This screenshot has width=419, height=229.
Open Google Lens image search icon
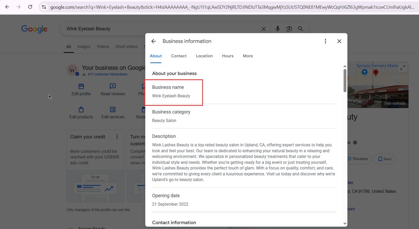289,29
